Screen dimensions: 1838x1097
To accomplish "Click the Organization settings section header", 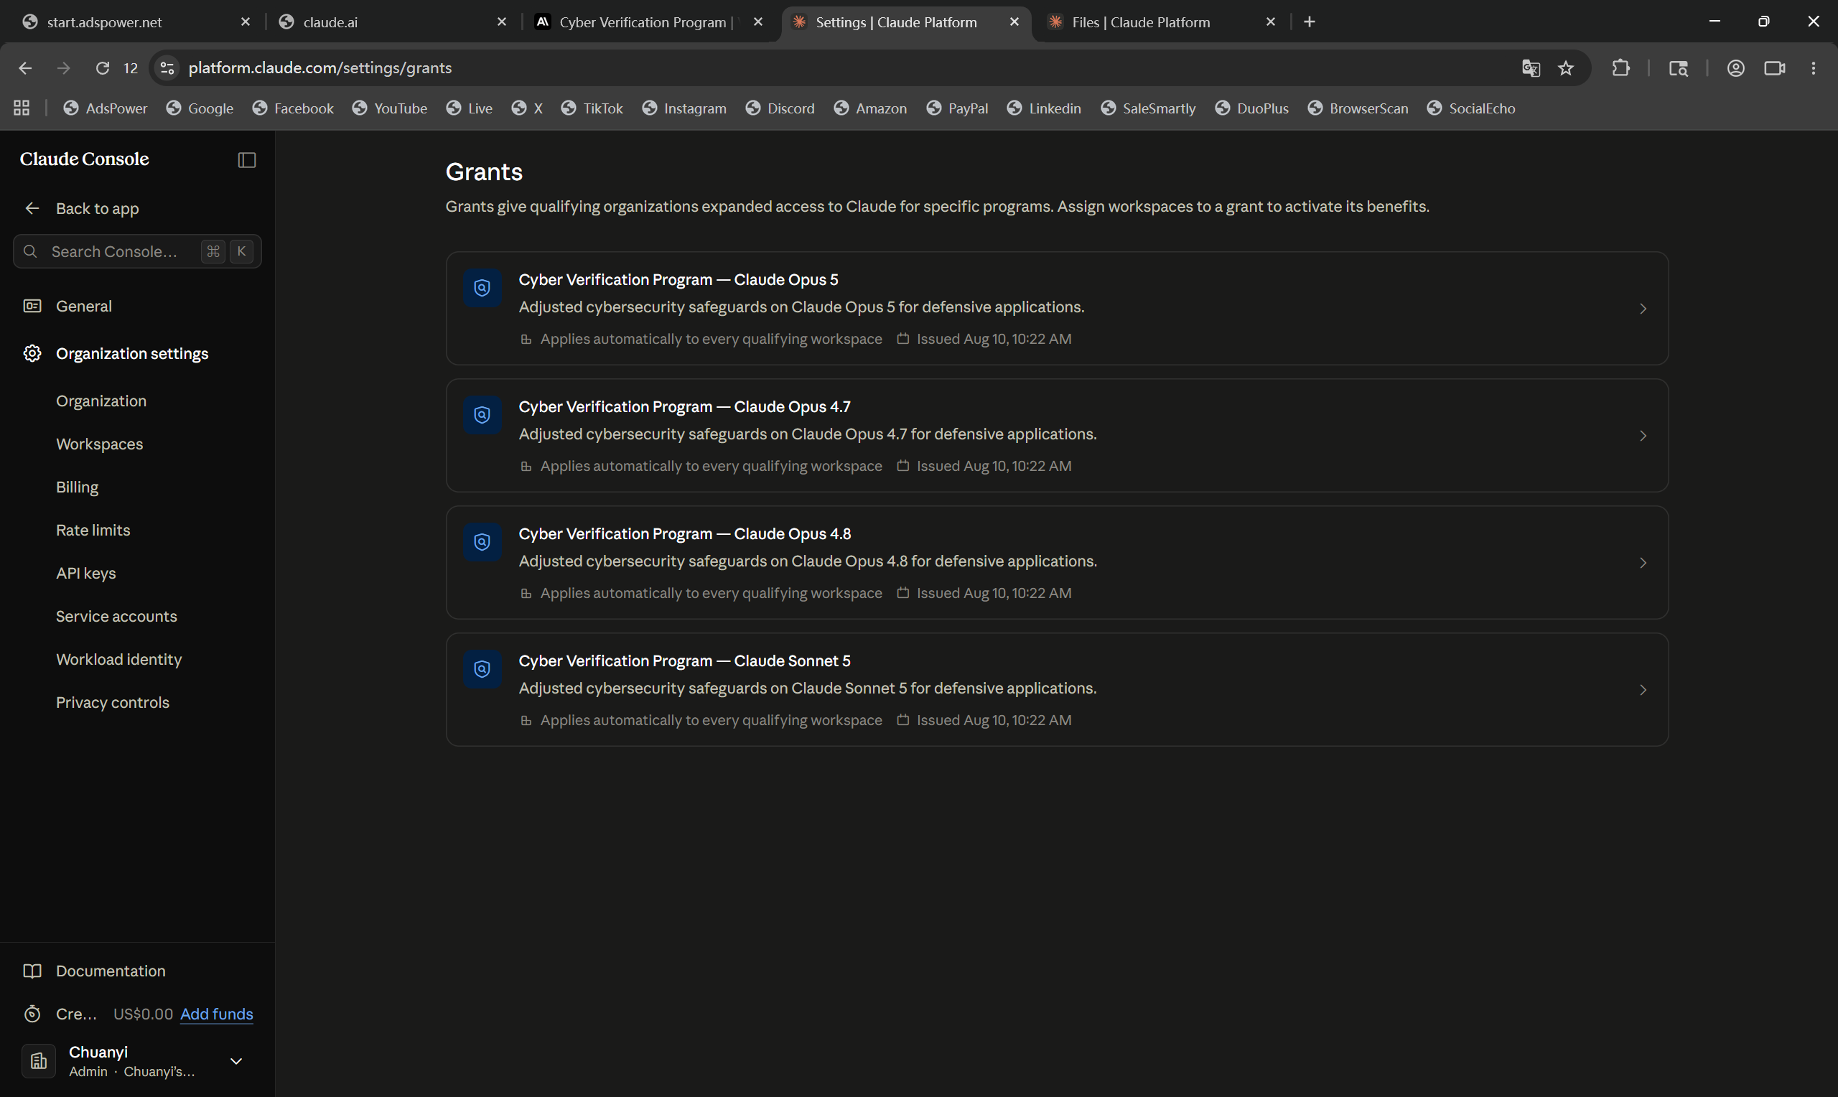I will [x=132, y=353].
